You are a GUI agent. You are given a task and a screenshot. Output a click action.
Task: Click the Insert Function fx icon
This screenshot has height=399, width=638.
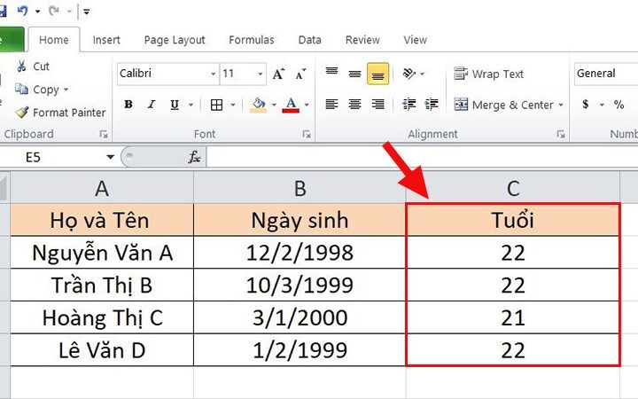click(x=194, y=157)
